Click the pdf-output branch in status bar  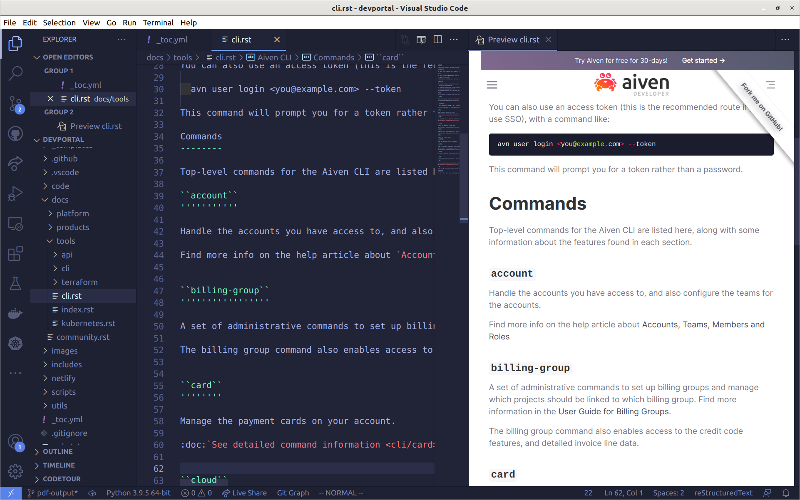[53, 493]
